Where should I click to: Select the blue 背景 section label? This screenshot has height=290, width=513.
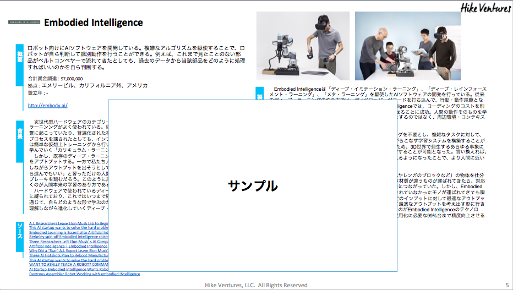(20, 141)
